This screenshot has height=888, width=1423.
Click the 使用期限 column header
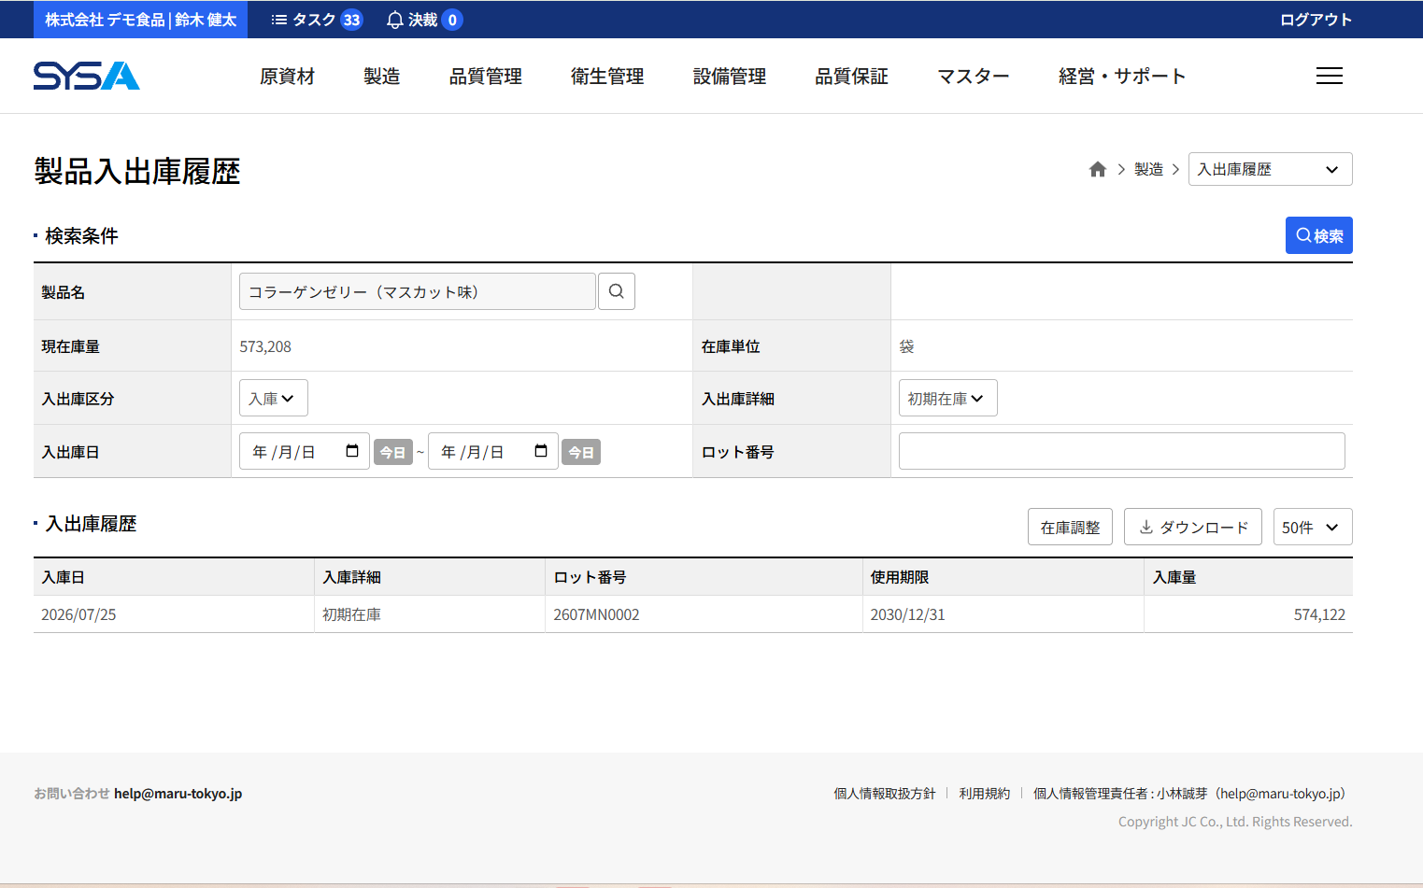pos(1003,577)
